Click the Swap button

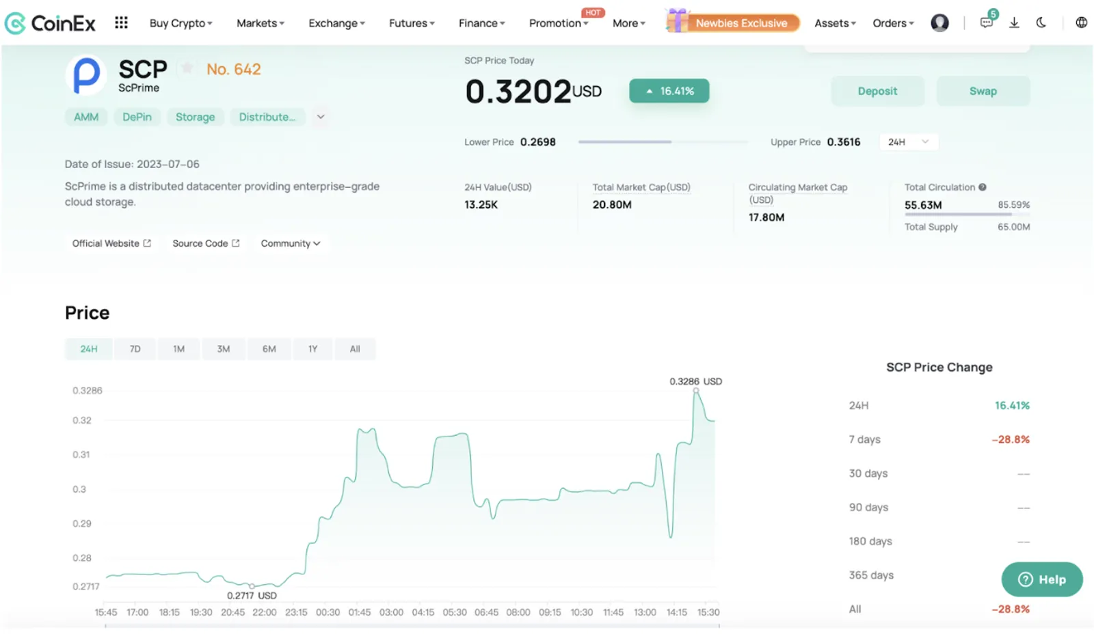[x=983, y=91]
